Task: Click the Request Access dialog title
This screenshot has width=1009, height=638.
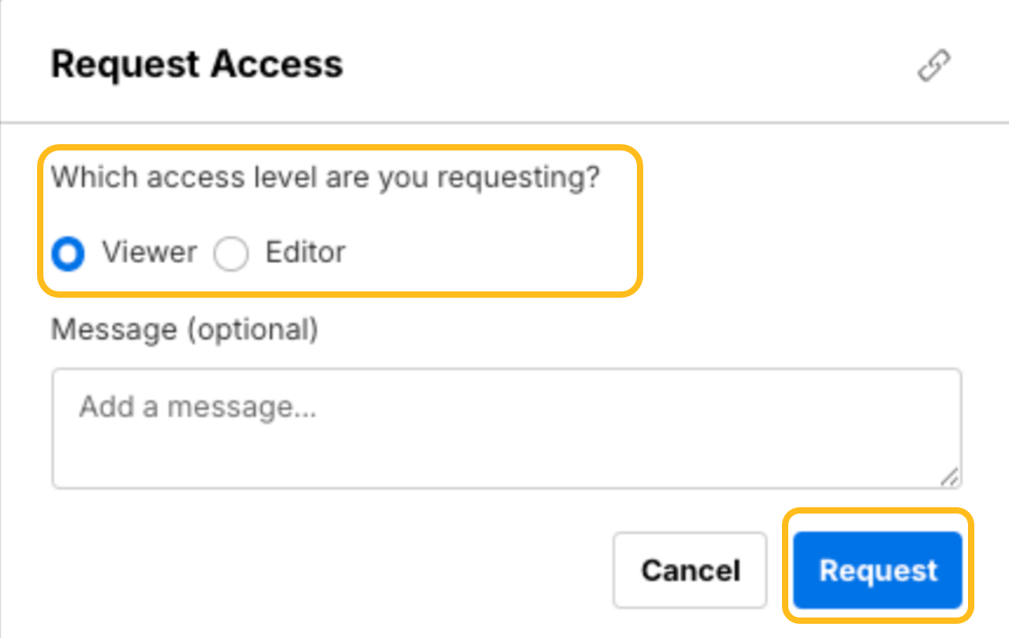Action: point(197,64)
